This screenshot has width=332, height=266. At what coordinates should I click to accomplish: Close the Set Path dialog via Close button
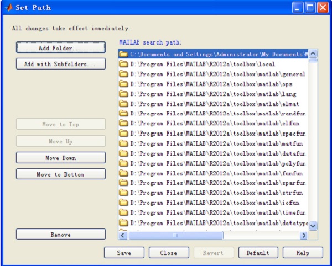[x=169, y=253]
